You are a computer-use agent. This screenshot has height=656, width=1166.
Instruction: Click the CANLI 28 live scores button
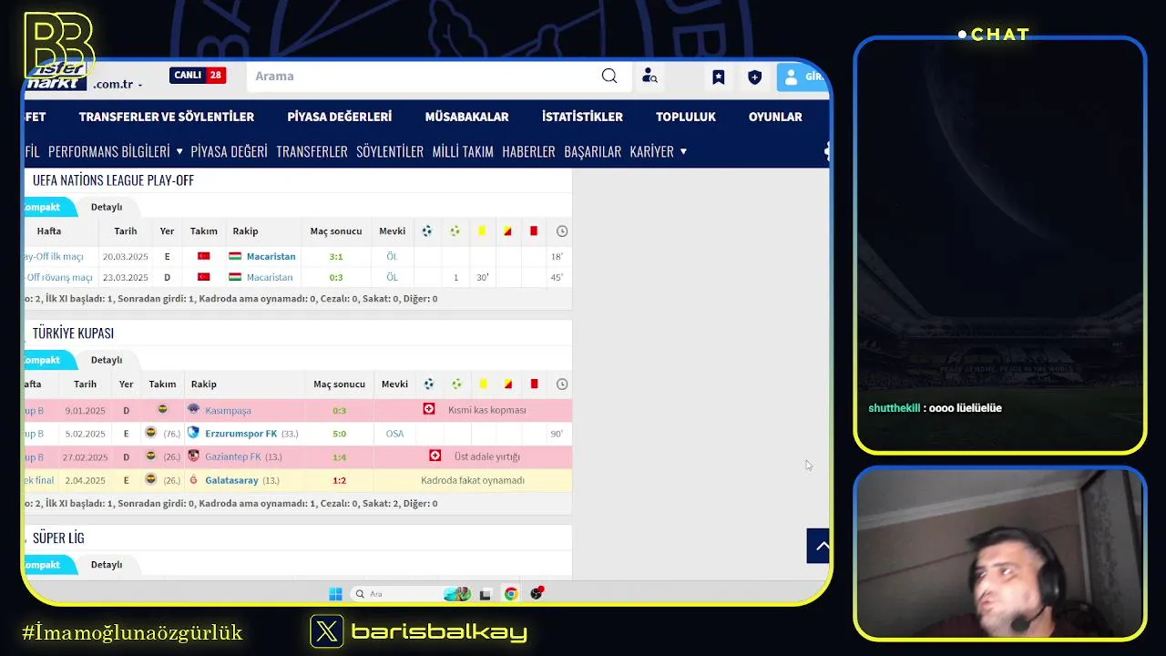pyautogui.click(x=198, y=76)
